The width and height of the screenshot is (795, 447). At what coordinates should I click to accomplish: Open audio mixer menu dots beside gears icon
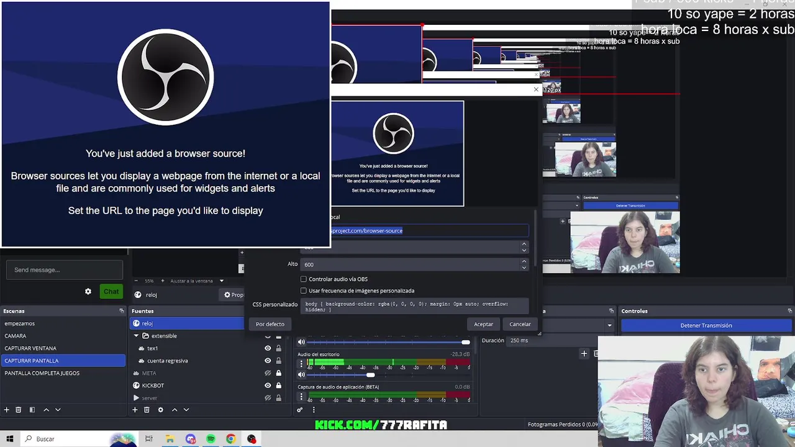click(x=314, y=410)
